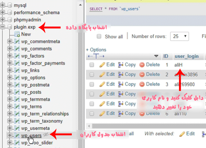Click the With selected Edit pencil icon

(x=182, y=134)
